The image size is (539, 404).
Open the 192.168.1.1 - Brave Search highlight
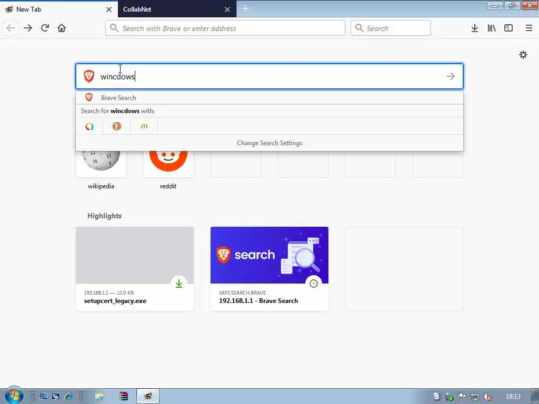[x=269, y=269]
